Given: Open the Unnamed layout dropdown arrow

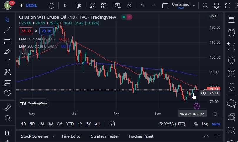Looking at the screenshot, I should pos(194,5).
